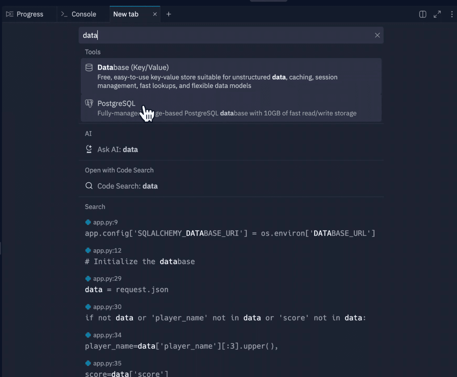The image size is (457, 377).
Task: Click the Code Search magnifier icon
Action: [89, 185]
